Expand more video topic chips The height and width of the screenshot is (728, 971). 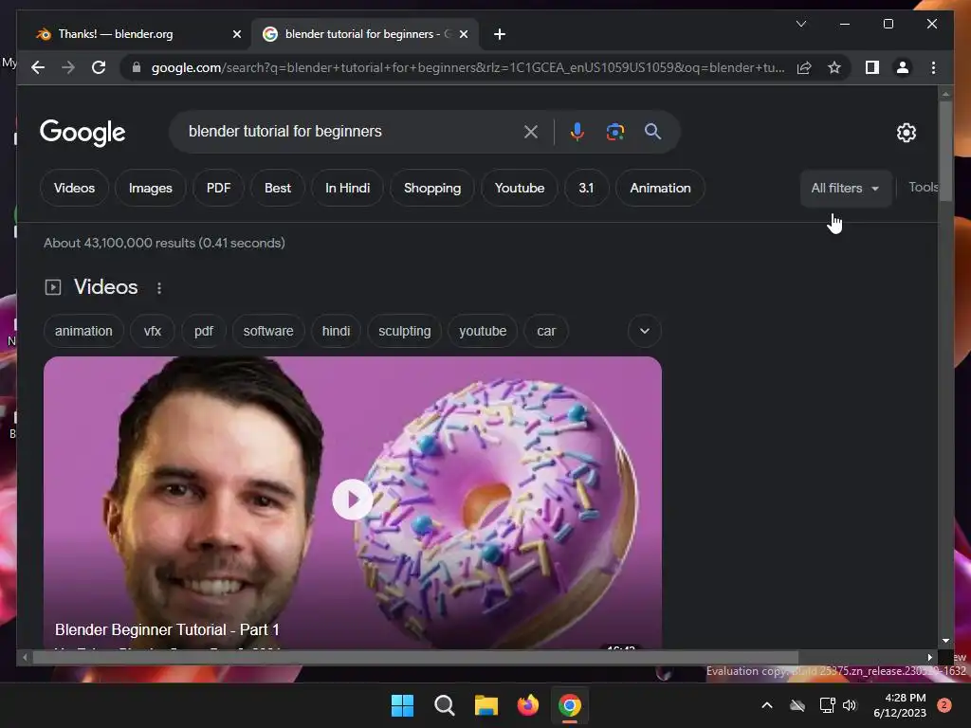point(644,331)
